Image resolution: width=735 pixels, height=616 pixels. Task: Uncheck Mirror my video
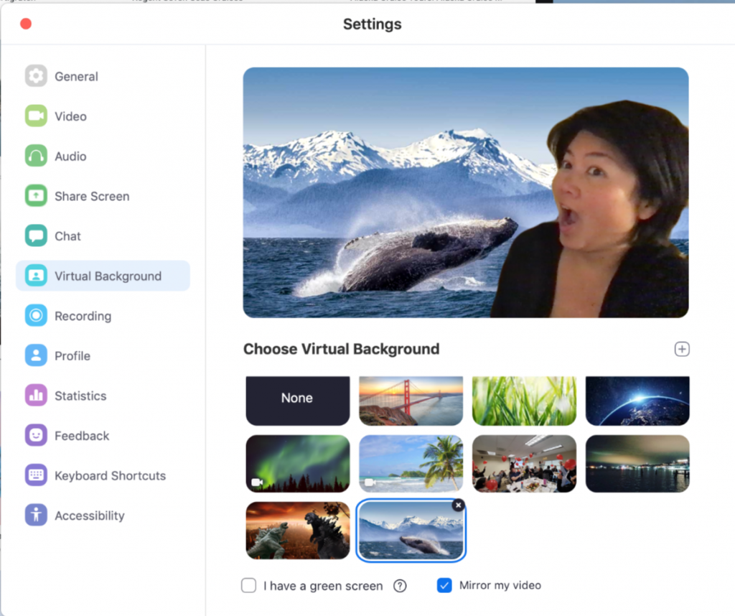tap(444, 586)
